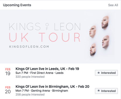
Task: Click the top bearded face in banner
Action: tap(105, 22)
